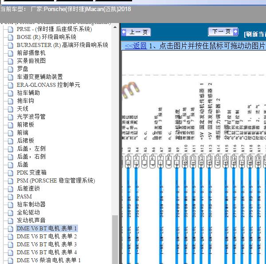
Task: Click the document icon next to 前部摄像机
Action: click(x=10, y=54)
